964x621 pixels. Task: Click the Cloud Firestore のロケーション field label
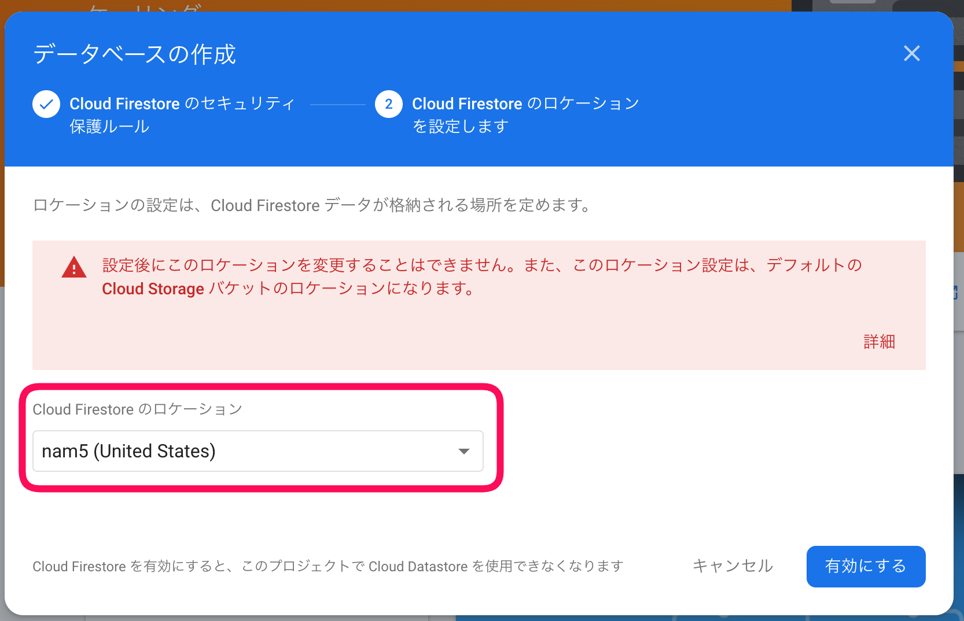click(x=137, y=409)
